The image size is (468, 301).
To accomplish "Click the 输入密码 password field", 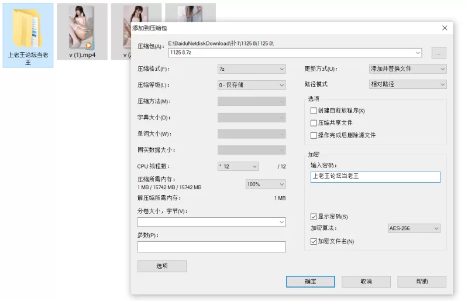I will tap(375, 177).
